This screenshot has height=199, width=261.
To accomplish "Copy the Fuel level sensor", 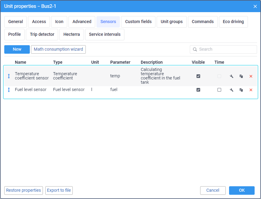I will pyautogui.click(x=241, y=90).
